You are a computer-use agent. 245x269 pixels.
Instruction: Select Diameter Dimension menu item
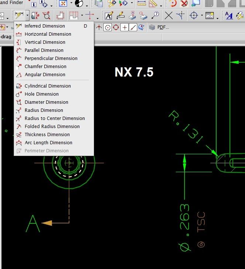point(54,102)
